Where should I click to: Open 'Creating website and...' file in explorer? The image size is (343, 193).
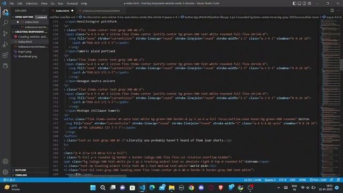click(x=32, y=36)
